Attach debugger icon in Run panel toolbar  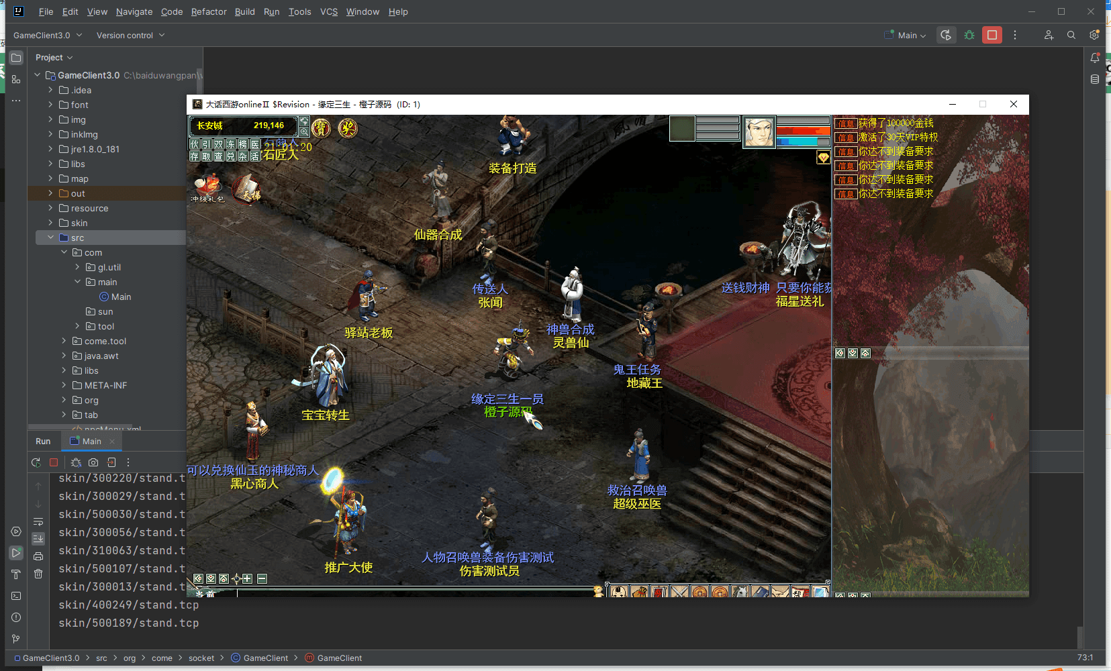point(76,462)
